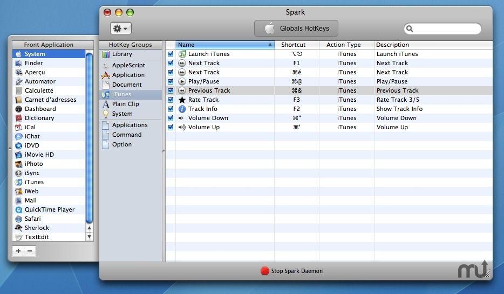Click the Track Info blue info icon
This screenshot has width=504, height=294.
pos(182,109)
